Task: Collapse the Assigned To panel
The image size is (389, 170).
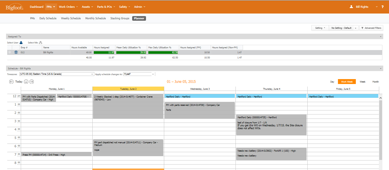Action: coord(381,37)
